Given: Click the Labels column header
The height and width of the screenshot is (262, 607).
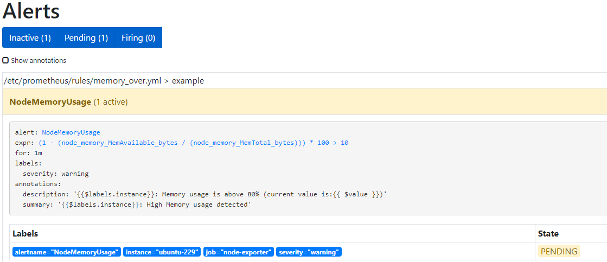Looking at the screenshot, I should pos(25,234).
